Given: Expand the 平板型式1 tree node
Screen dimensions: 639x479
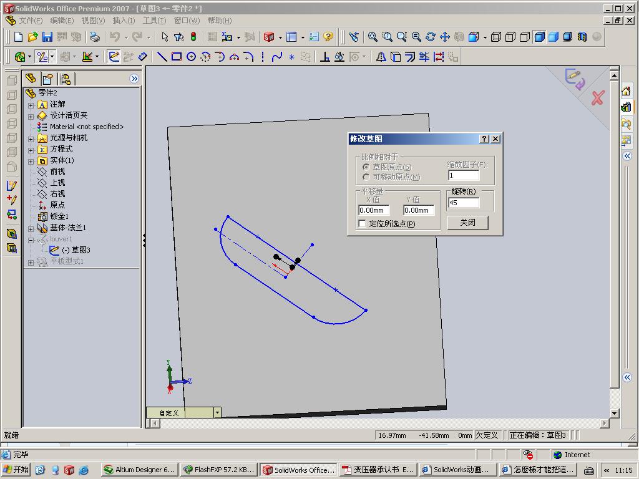Looking at the screenshot, I should pyautogui.click(x=31, y=263).
